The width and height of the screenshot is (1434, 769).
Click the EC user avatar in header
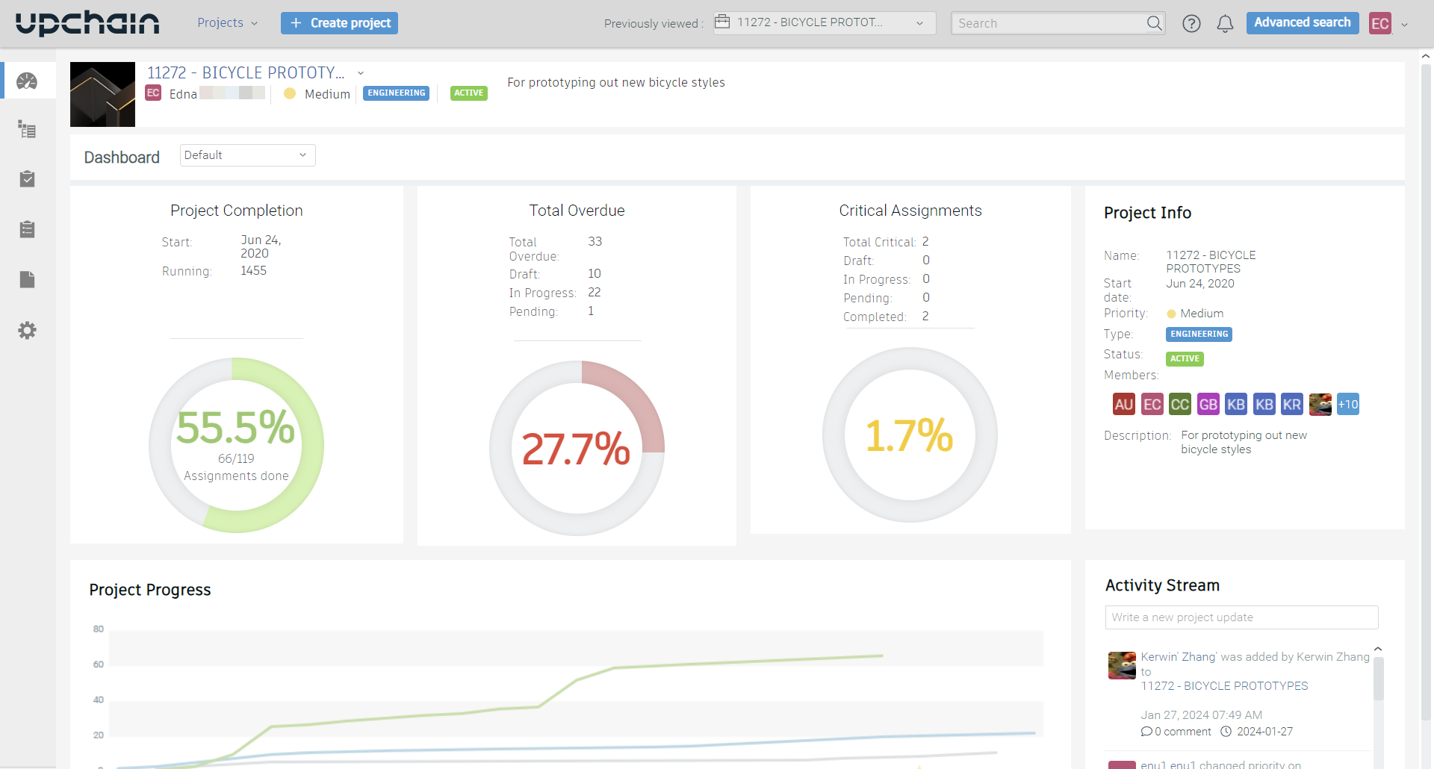coord(1379,23)
